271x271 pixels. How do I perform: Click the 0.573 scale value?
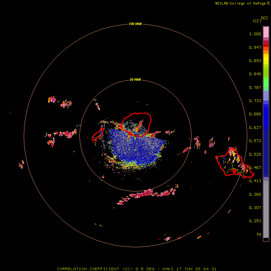point(255,141)
